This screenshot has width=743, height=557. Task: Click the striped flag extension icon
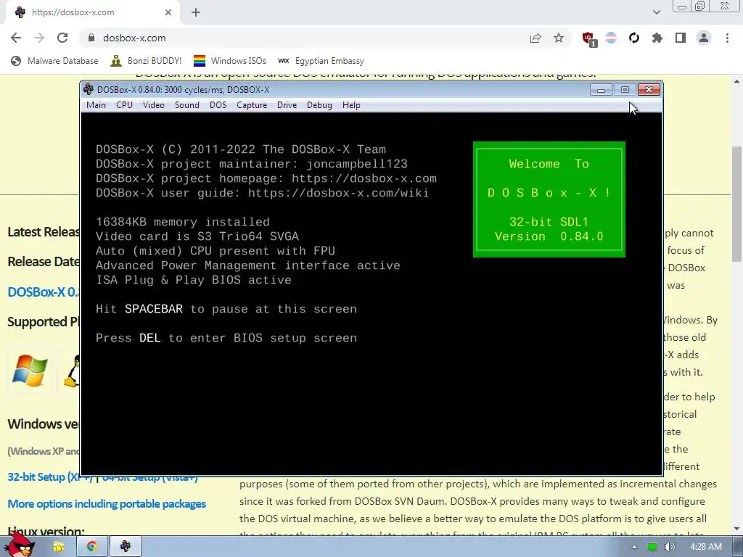611,38
